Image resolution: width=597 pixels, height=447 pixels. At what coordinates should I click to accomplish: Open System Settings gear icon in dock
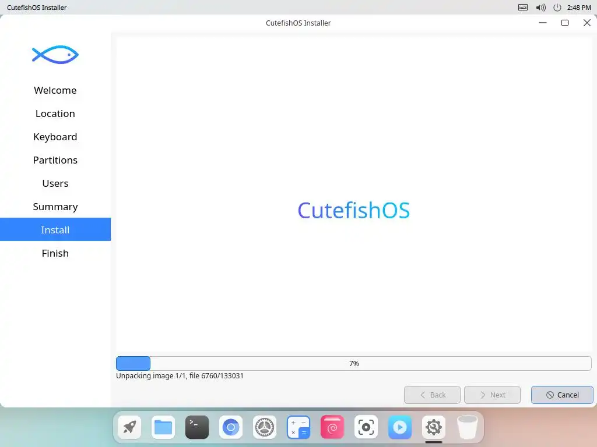[265, 427]
